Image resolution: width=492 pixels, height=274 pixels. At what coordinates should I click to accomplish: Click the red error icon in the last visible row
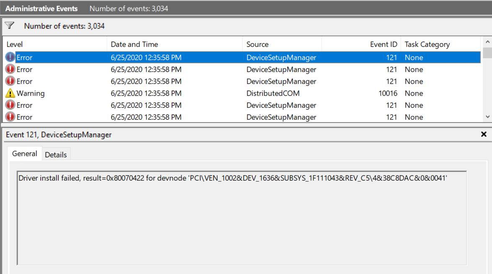click(10, 118)
